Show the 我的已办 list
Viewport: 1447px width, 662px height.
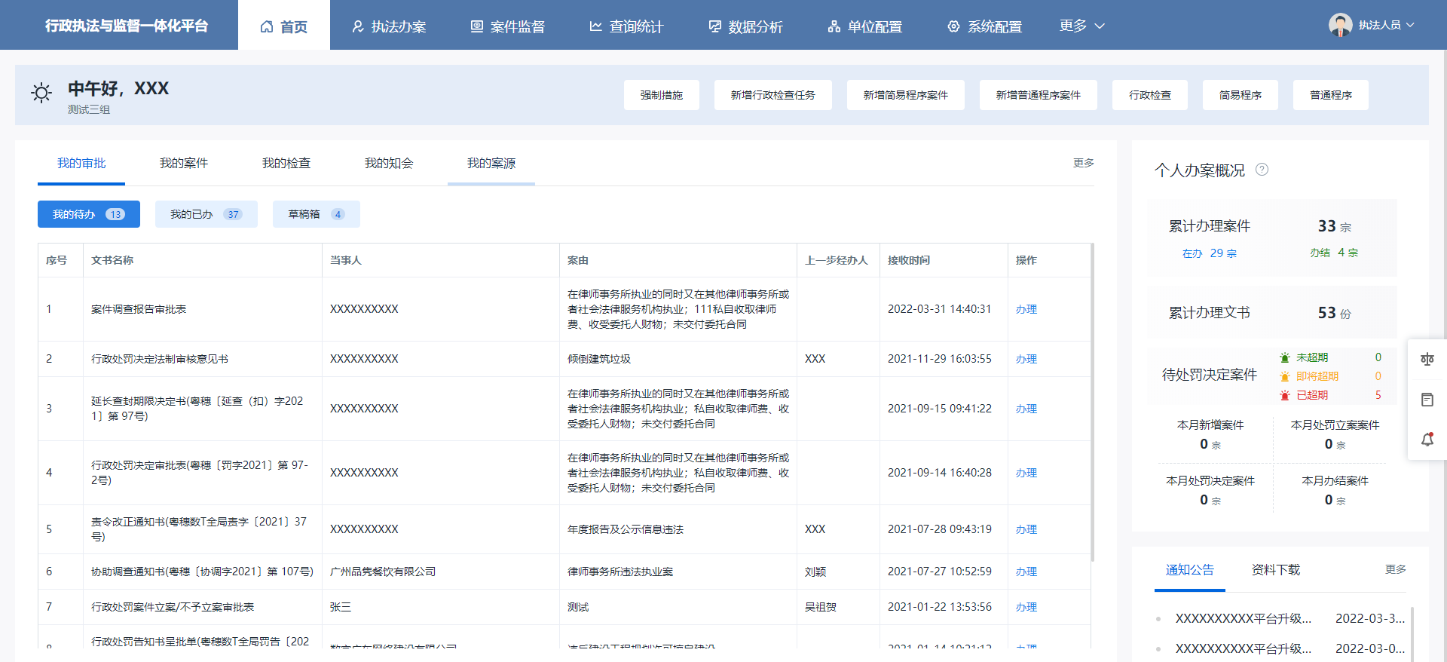[x=206, y=214]
